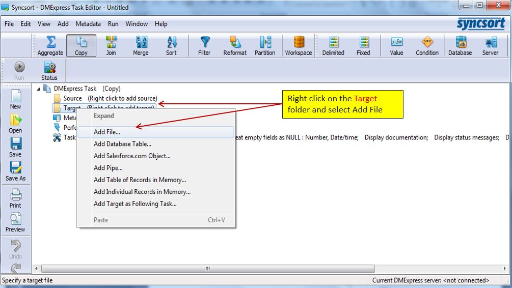The height and width of the screenshot is (288, 512).
Task: Save the task with Save icon
Action: [x=16, y=147]
